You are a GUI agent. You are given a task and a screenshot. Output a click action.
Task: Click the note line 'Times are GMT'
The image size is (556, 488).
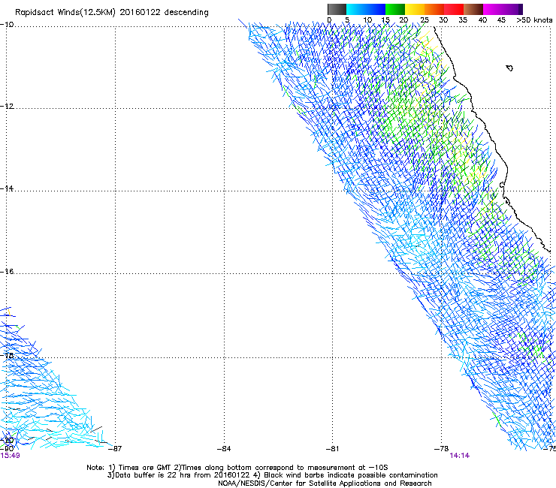tap(144, 468)
